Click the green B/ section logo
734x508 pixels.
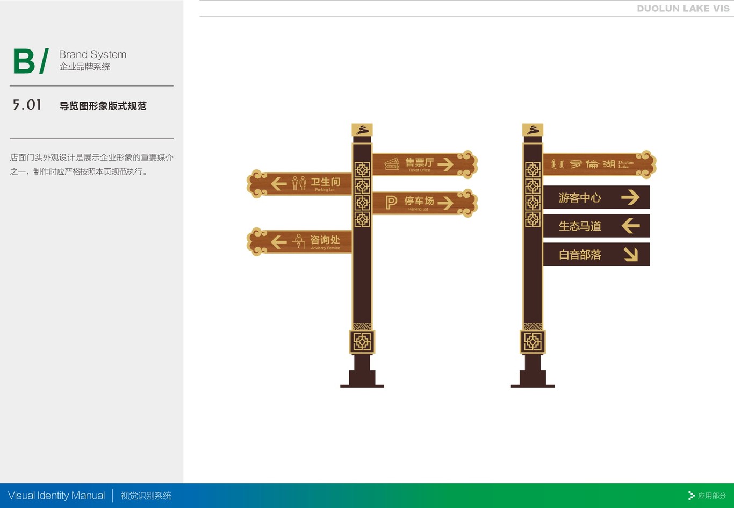click(x=31, y=61)
